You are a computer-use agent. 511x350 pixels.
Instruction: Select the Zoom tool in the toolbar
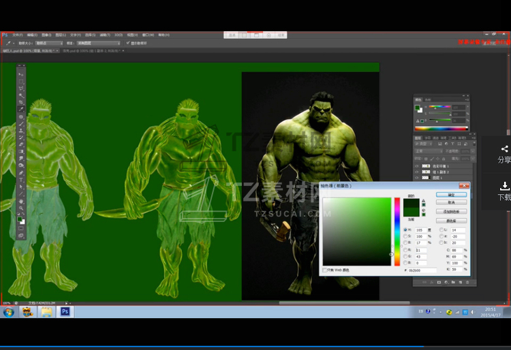21,209
